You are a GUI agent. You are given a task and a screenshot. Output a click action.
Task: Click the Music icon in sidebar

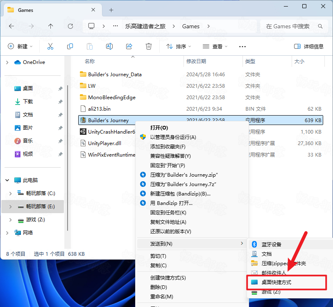coord(18,141)
